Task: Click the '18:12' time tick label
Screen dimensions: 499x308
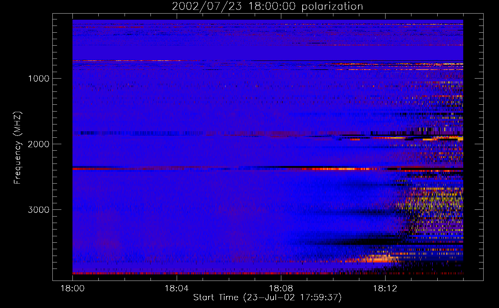Action: 385,289
